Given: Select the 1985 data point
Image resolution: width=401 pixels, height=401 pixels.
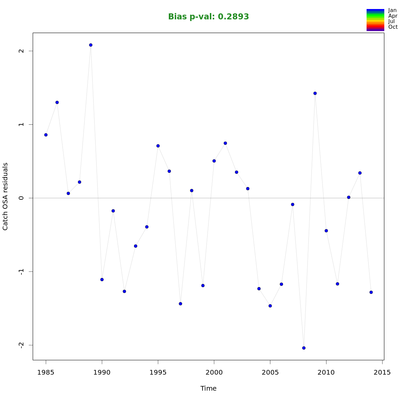Looking at the screenshot, I should 46,135.
